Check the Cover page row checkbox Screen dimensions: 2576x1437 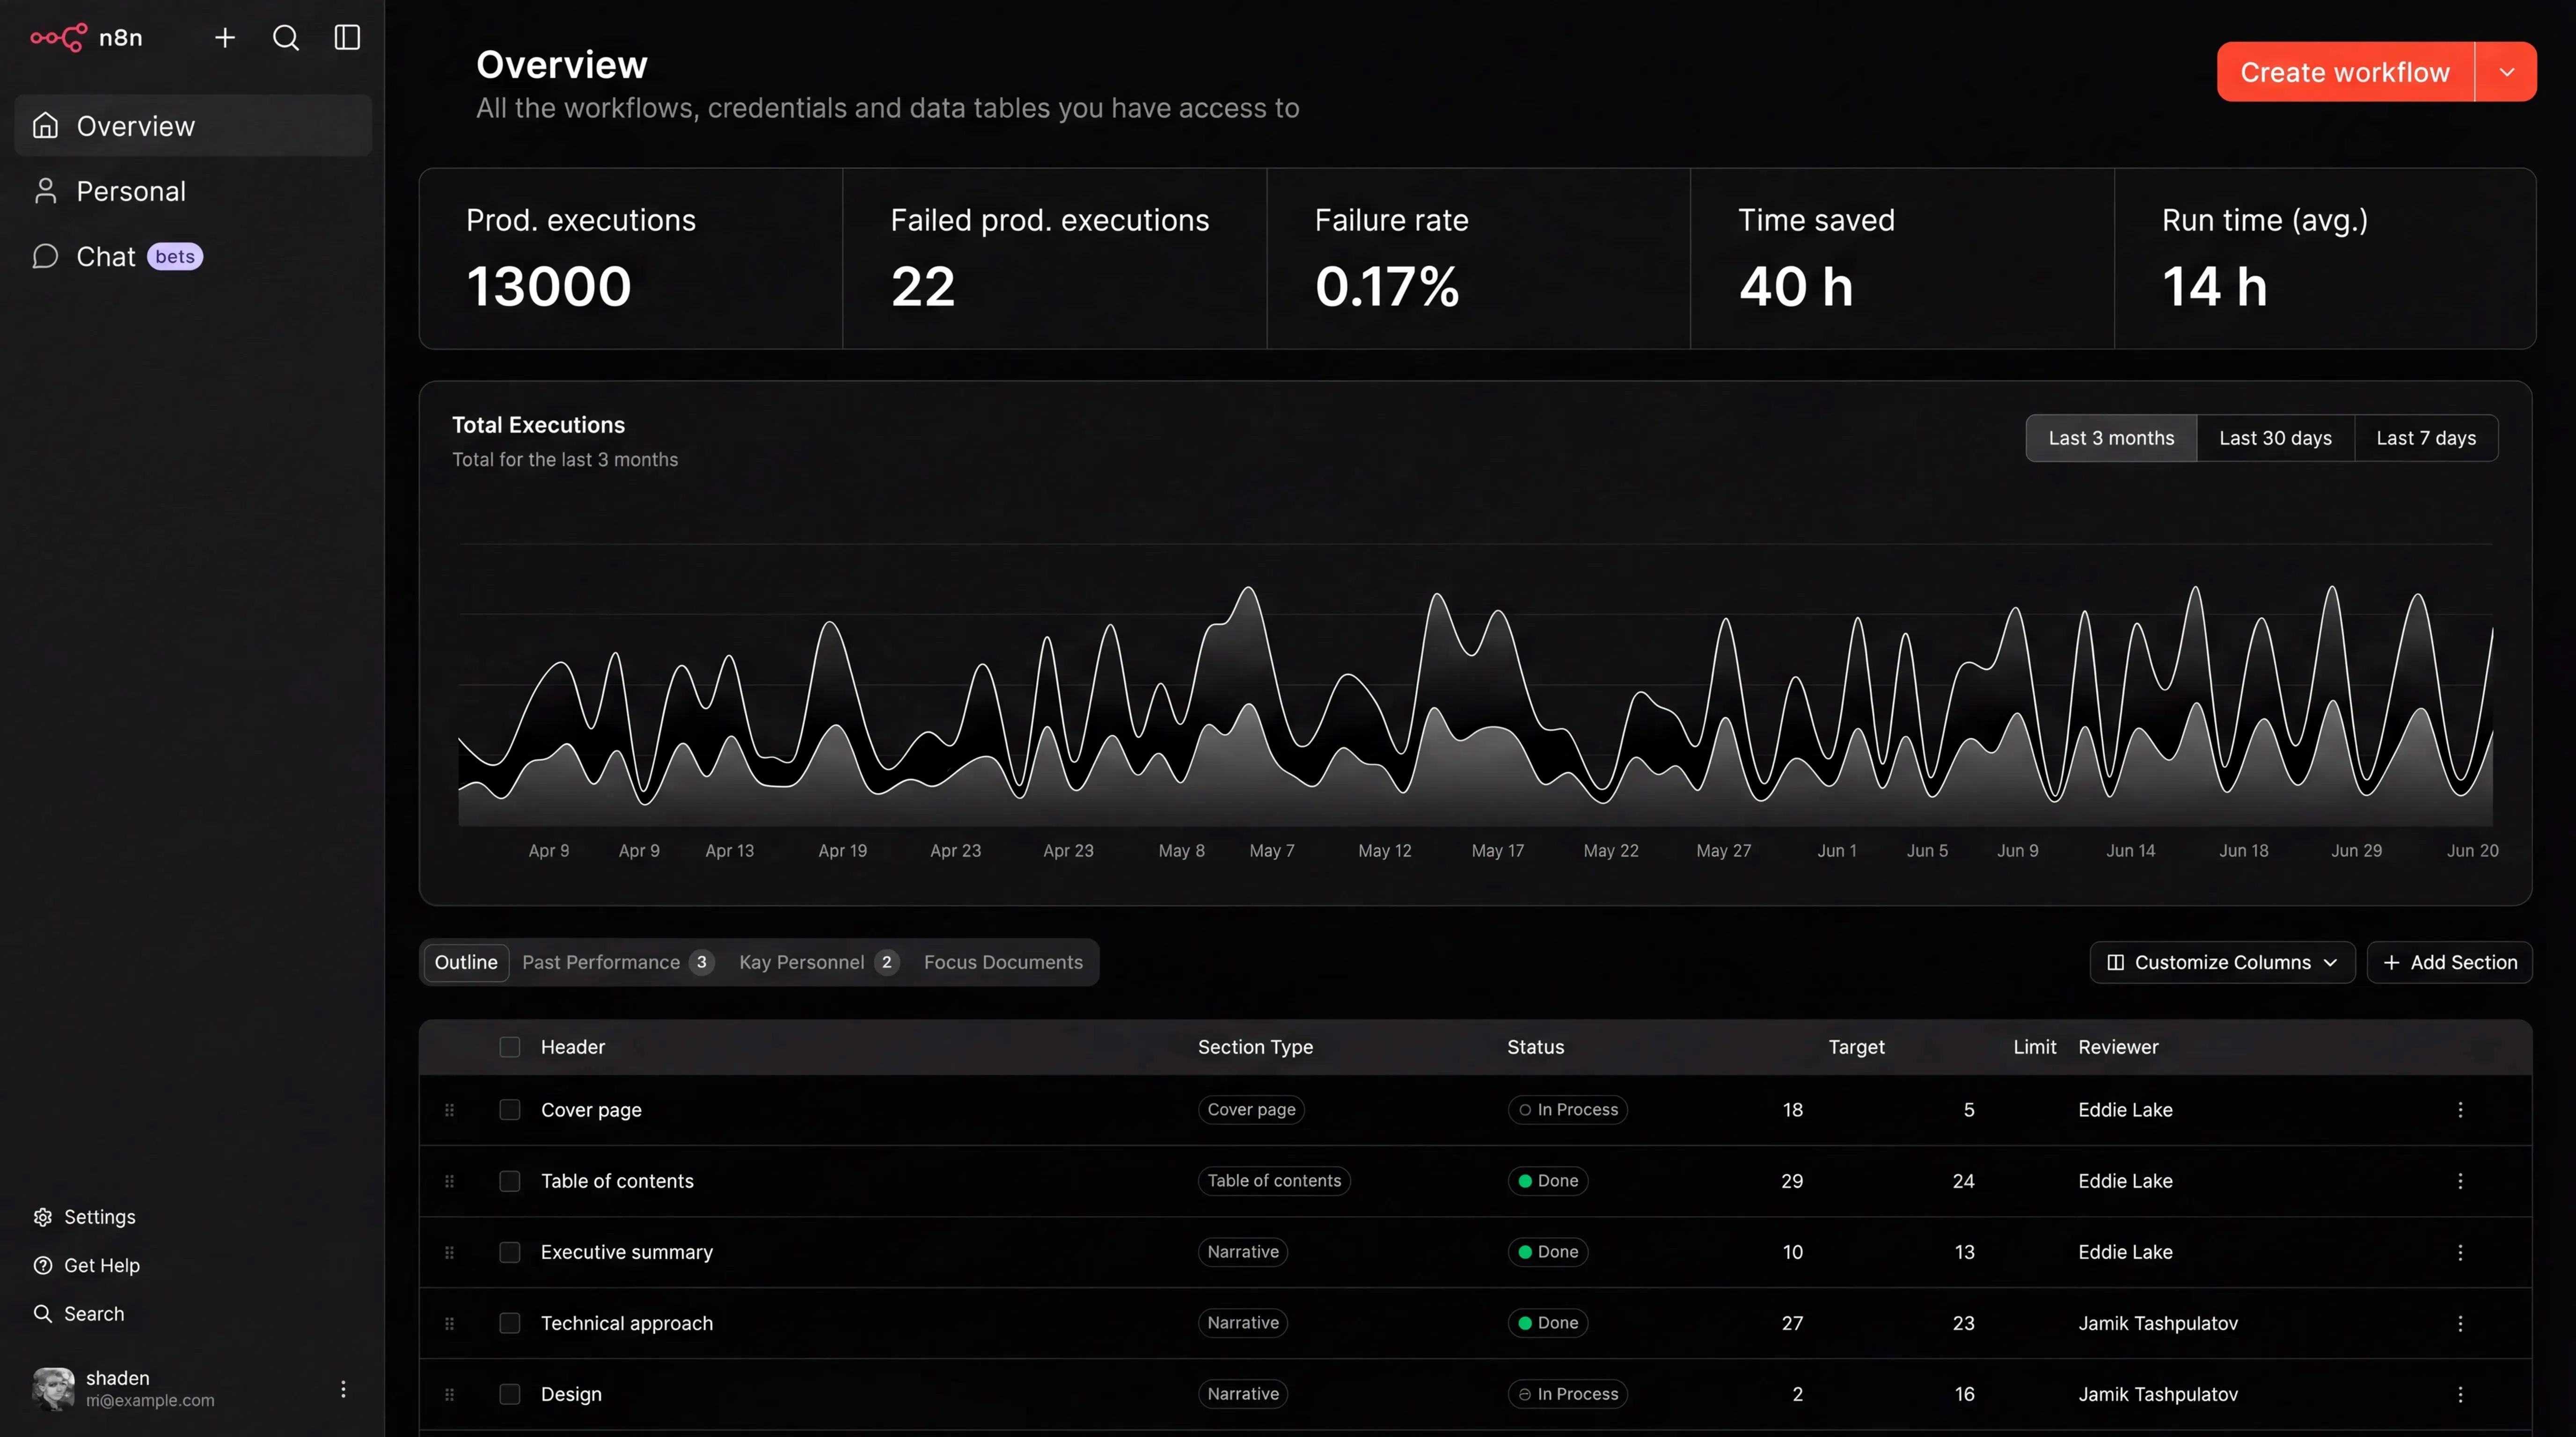pos(509,1110)
